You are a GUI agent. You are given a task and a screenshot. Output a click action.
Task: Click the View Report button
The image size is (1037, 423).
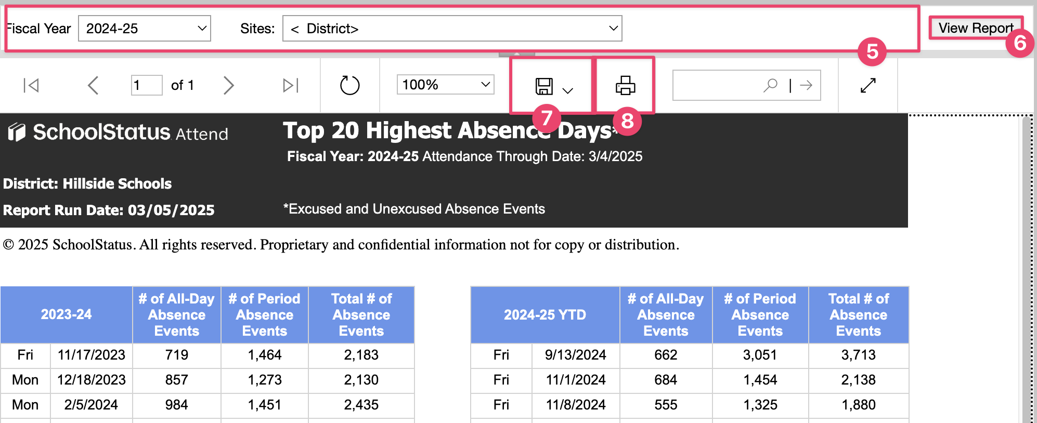976,28
